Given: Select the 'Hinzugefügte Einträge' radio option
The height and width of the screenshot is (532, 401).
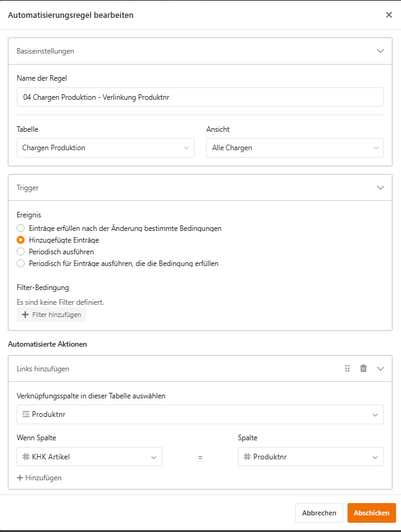Looking at the screenshot, I should point(21,240).
